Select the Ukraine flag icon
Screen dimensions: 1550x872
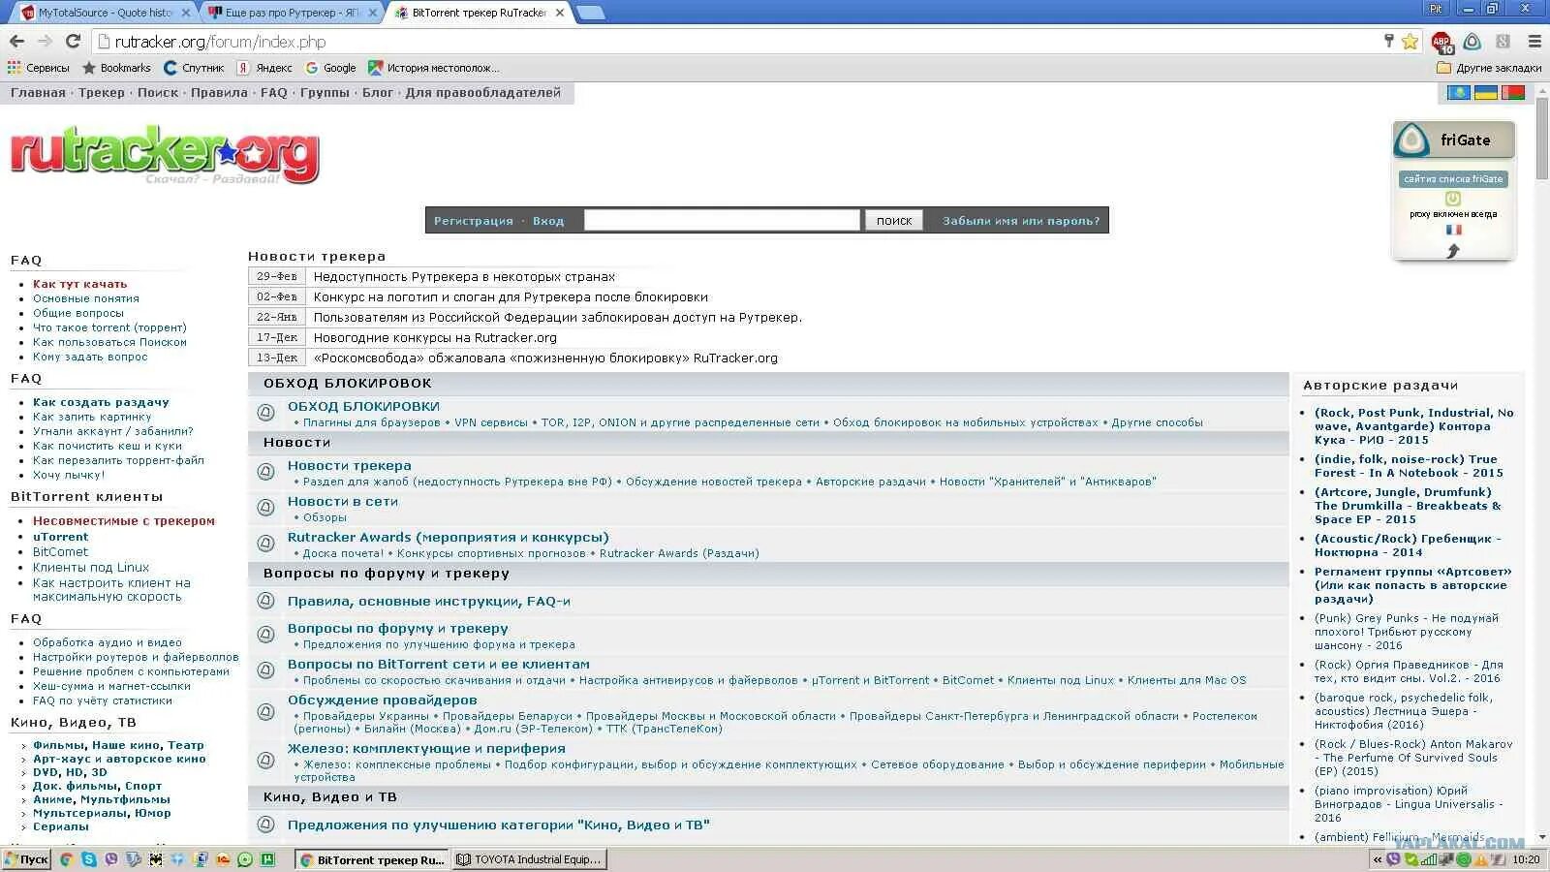(1485, 93)
